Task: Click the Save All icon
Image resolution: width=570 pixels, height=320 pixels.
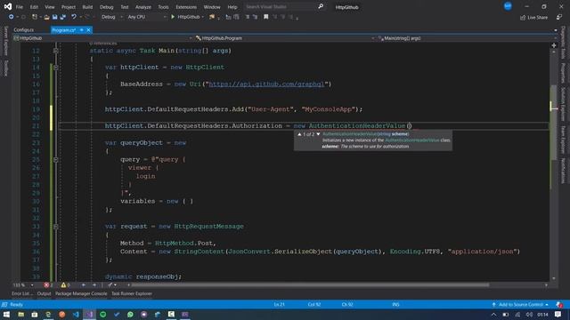Action: pyautogui.click(x=63, y=17)
